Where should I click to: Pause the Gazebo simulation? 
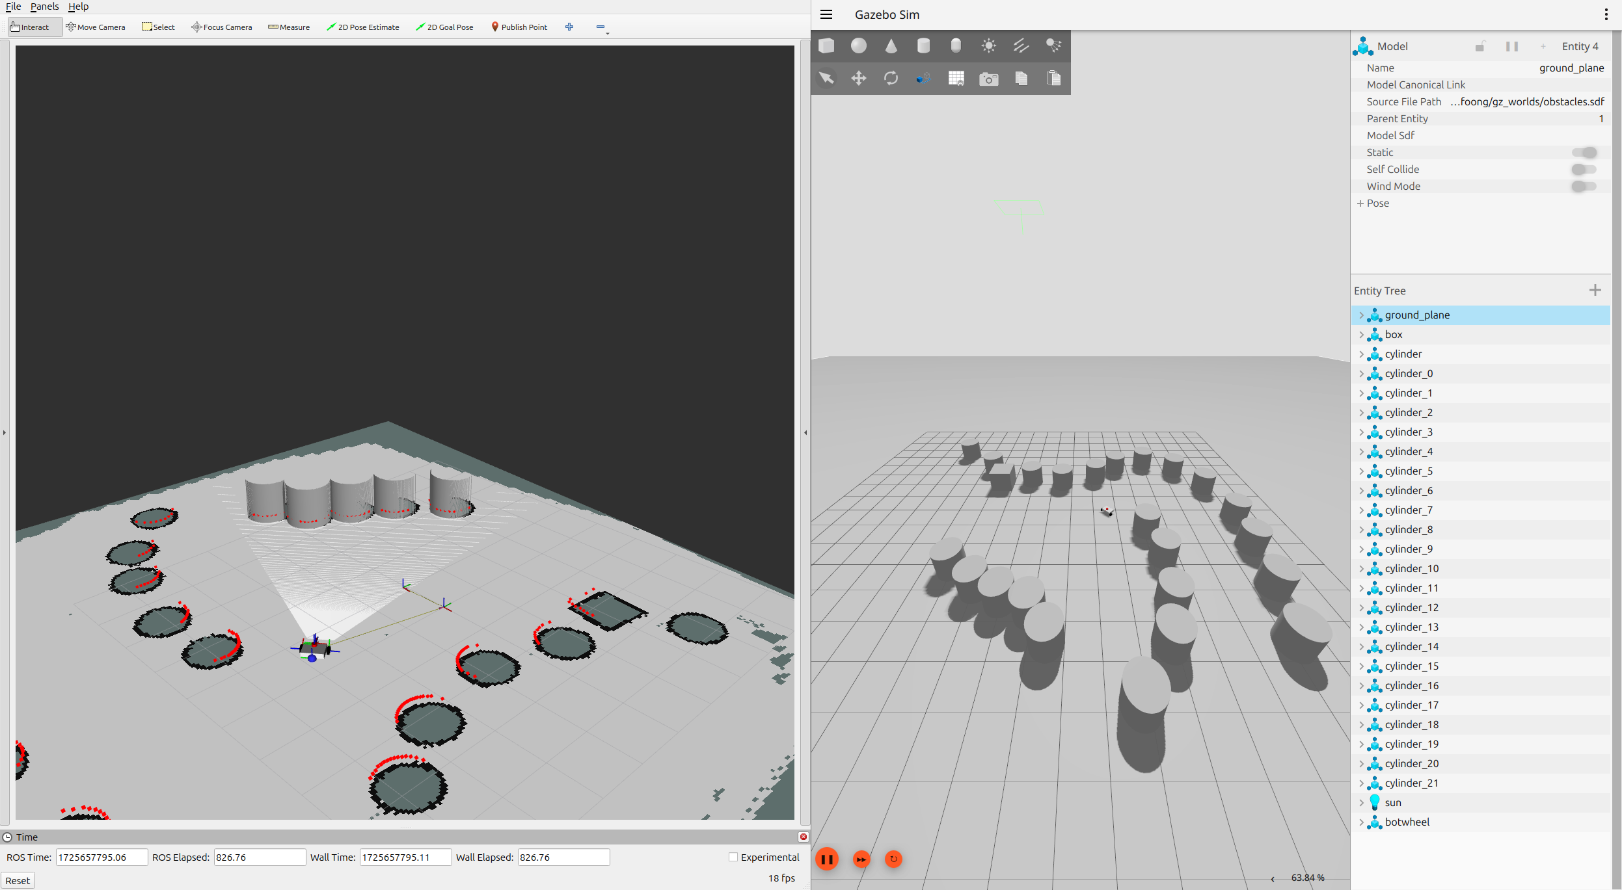click(827, 859)
